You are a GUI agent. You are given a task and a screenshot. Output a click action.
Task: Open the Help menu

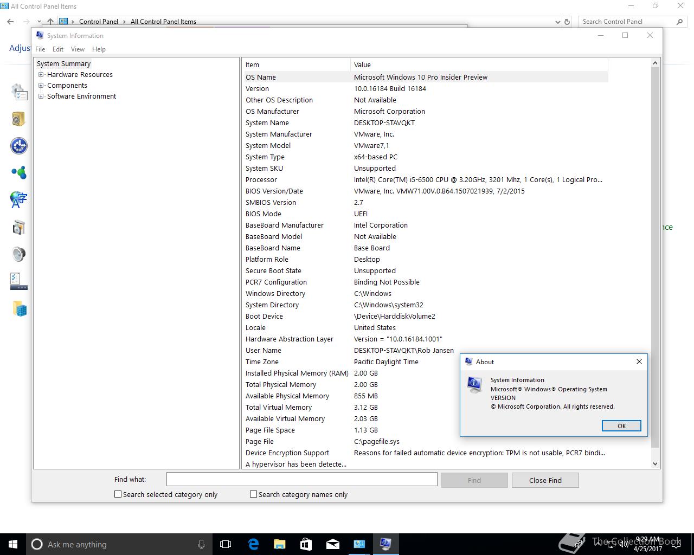99,49
